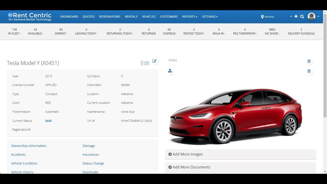Open Rentals in the nav bar

(x=131, y=17)
